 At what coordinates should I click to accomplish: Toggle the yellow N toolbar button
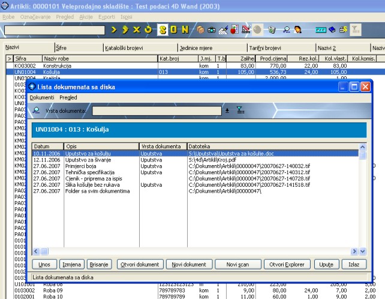click(x=185, y=30)
